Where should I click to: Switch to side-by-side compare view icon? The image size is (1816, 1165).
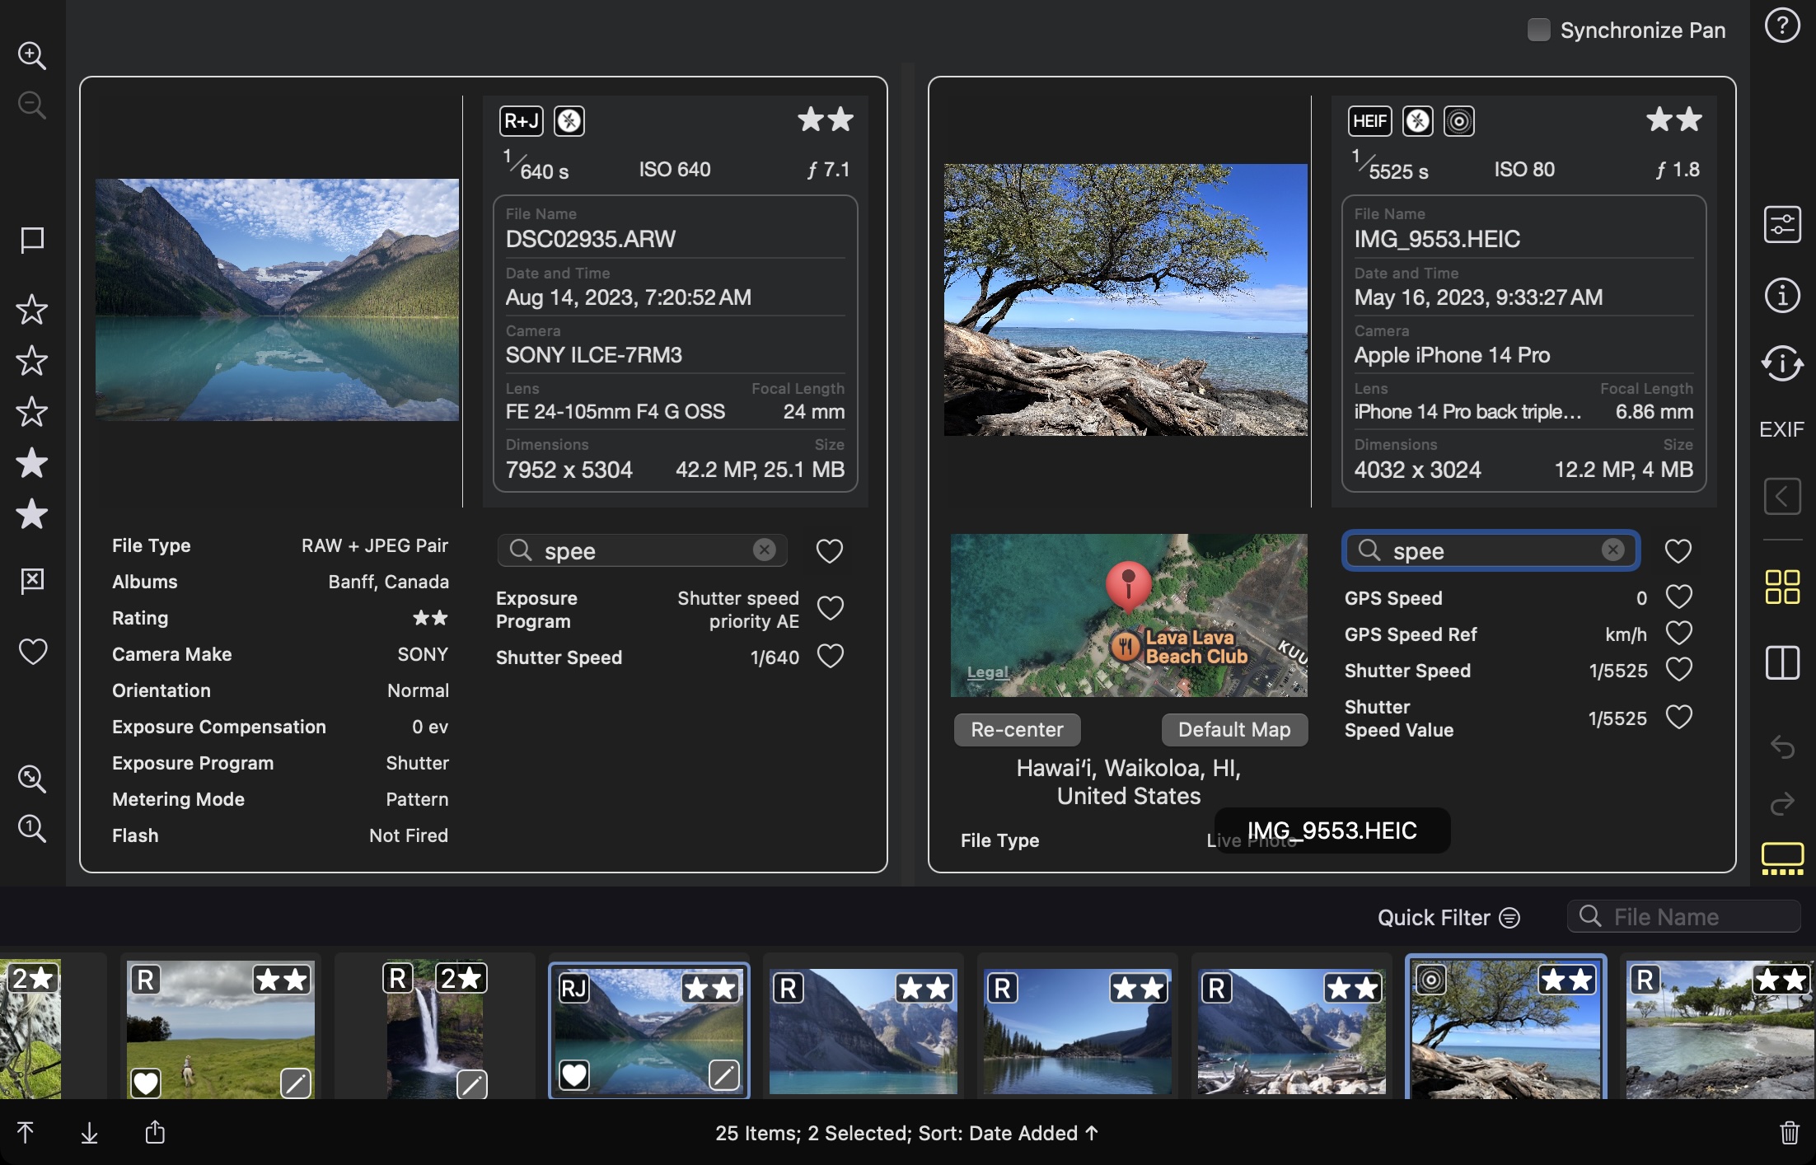click(x=1781, y=662)
